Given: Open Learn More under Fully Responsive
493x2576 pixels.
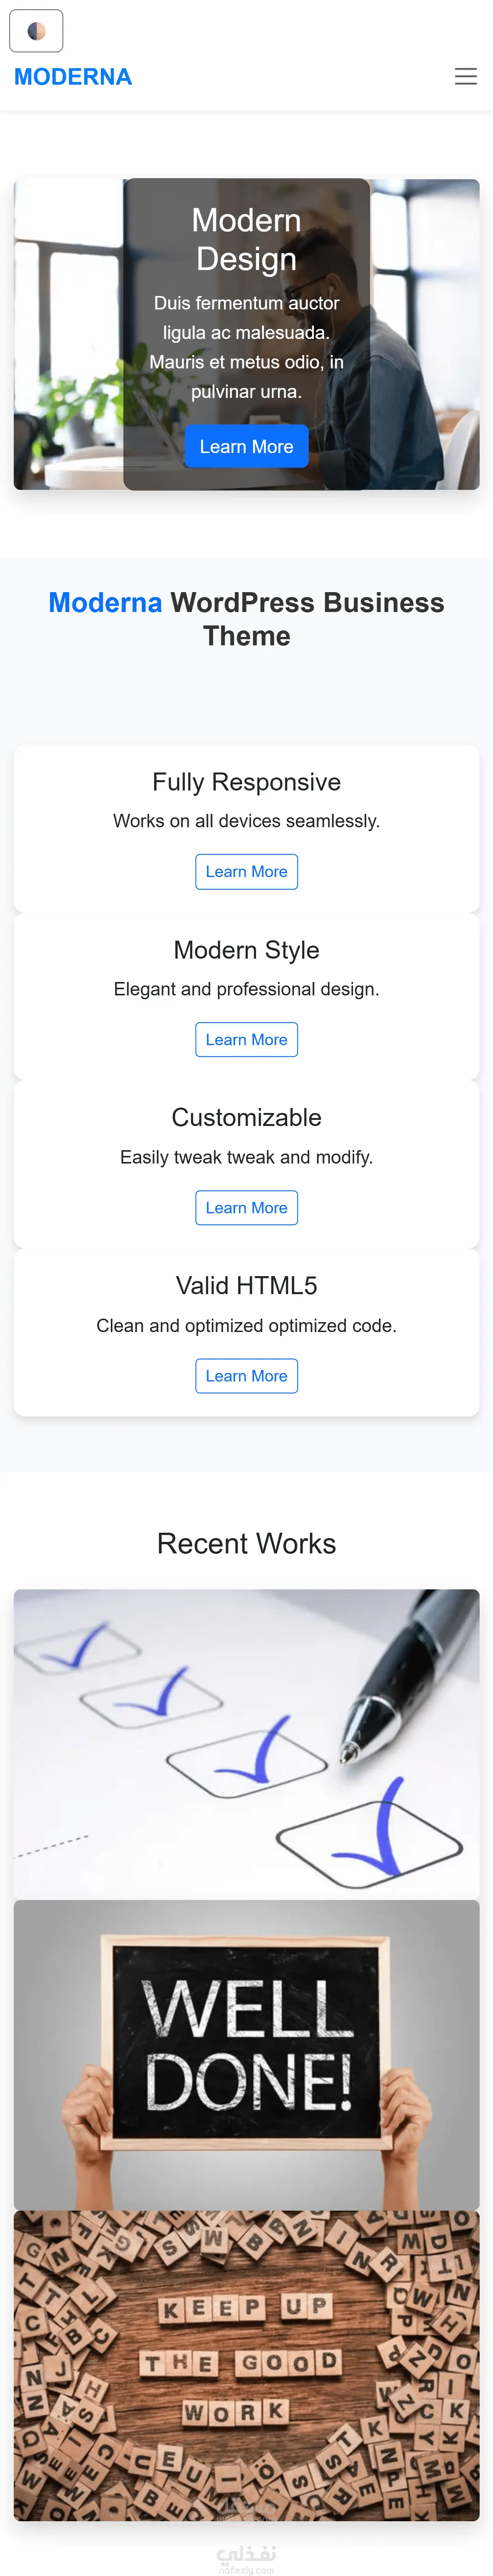Looking at the screenshot, I should click(x=246, y=872).
